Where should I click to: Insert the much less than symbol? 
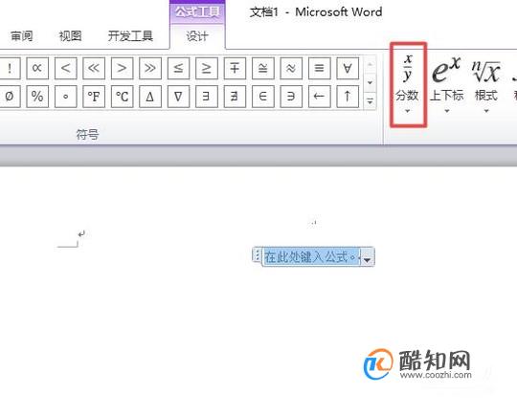pyautogui.click(x=94, y=69)
